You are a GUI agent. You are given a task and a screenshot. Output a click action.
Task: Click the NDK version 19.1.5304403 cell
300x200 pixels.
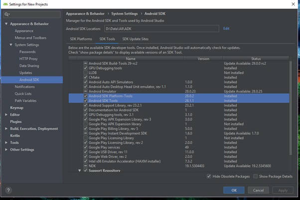pos(194,166)
